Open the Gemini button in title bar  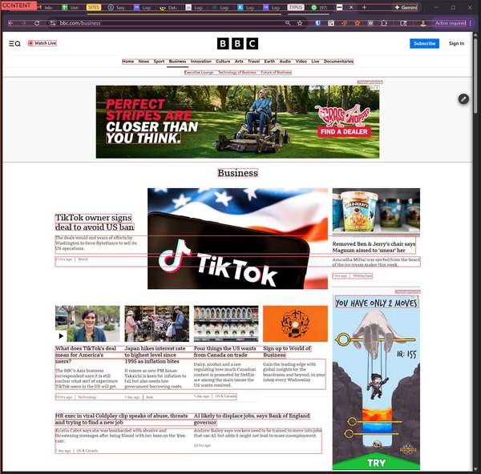click(406, 7)
